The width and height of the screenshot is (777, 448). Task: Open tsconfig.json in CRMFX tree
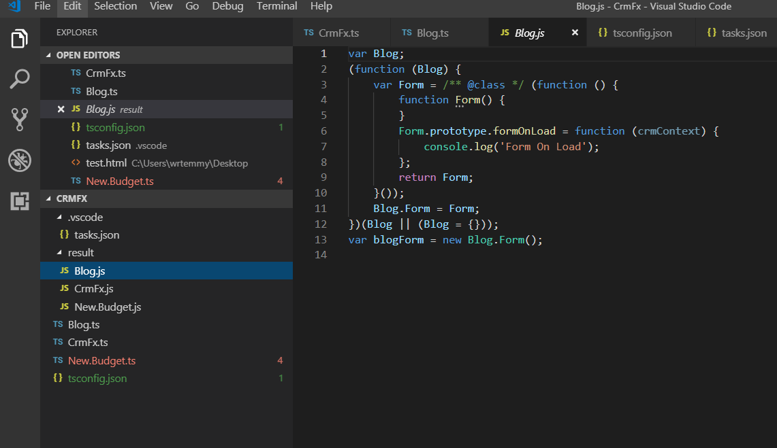[166, 378]
